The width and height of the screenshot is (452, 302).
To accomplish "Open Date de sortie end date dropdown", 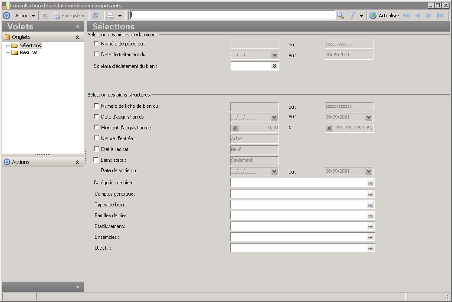I will [369, 171].
